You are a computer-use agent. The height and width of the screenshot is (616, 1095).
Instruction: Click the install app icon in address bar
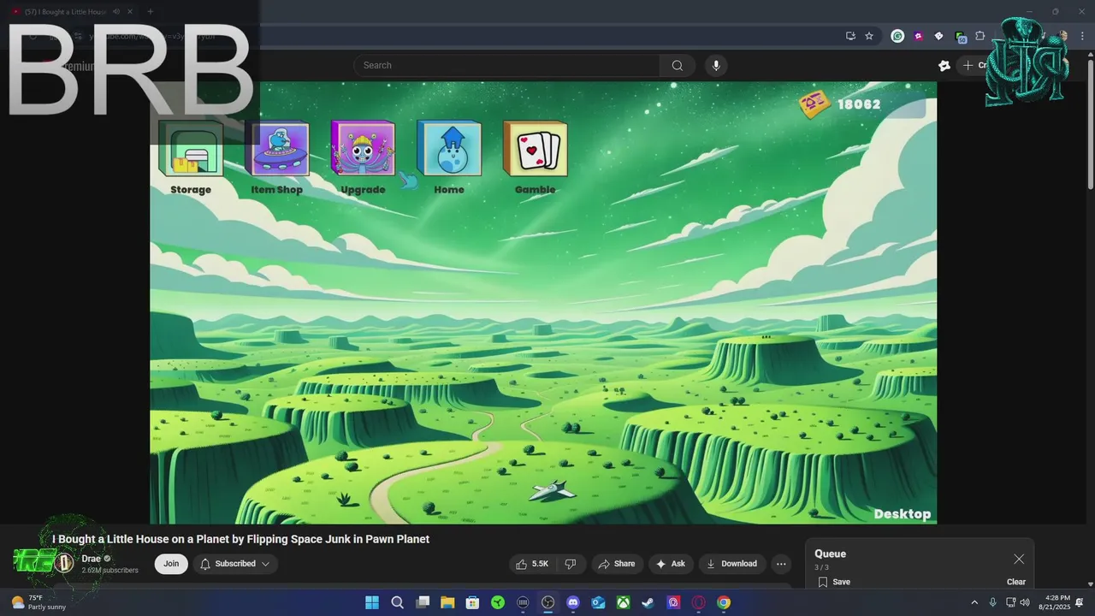pyautogui.click(x=850, y=36)
